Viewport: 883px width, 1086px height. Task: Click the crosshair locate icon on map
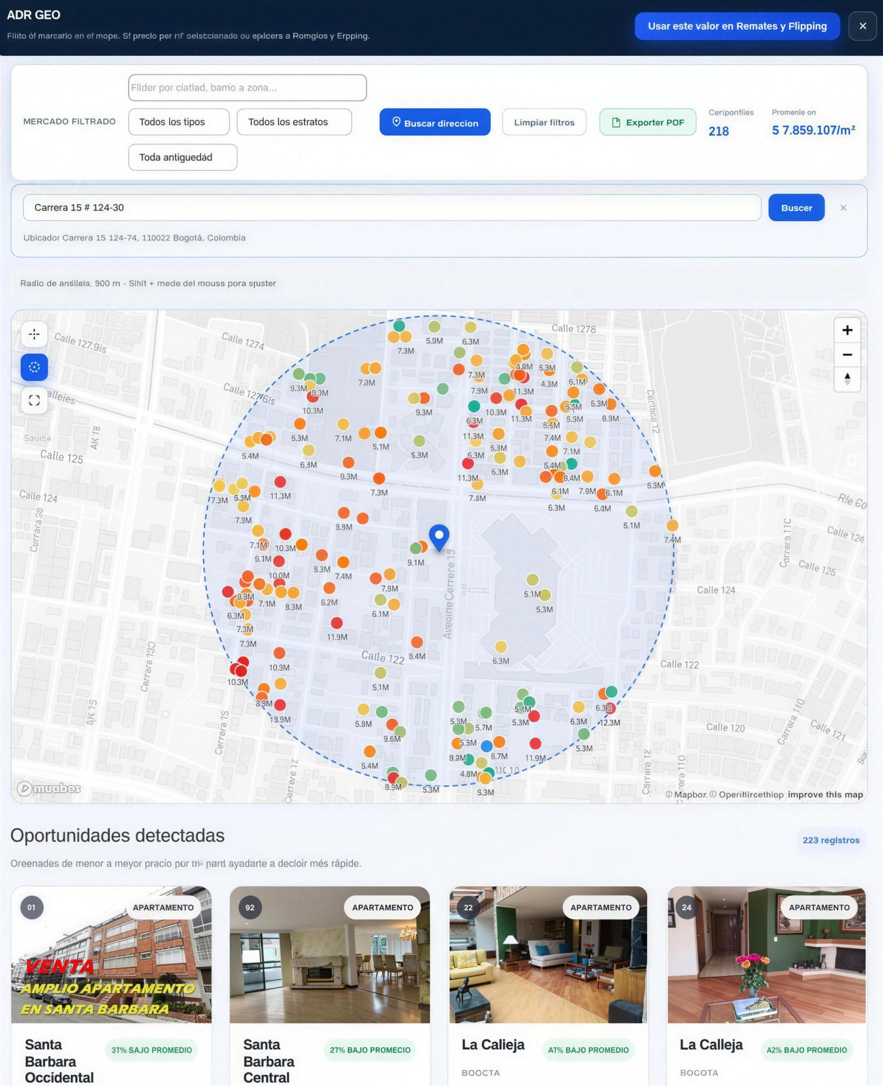pos(34,334)
